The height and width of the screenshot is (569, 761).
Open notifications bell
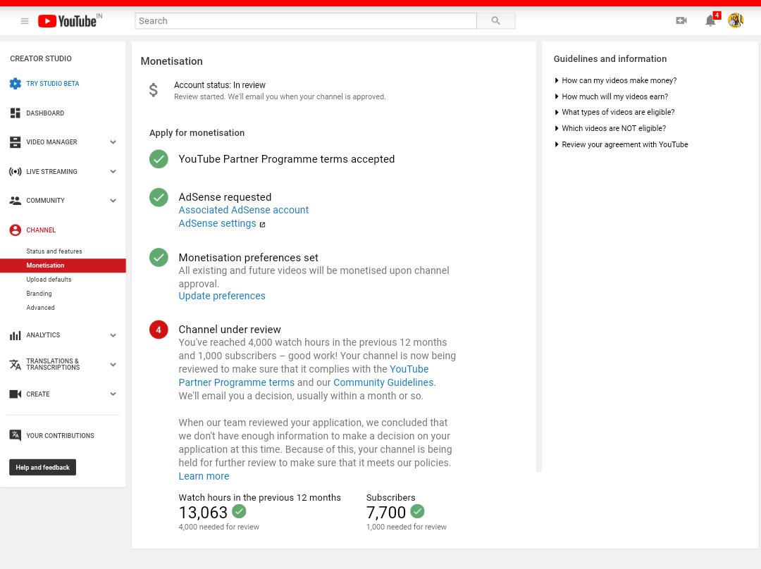tap(710, 20)
